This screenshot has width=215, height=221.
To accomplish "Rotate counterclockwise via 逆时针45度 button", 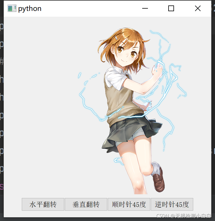I will [172, 204].
